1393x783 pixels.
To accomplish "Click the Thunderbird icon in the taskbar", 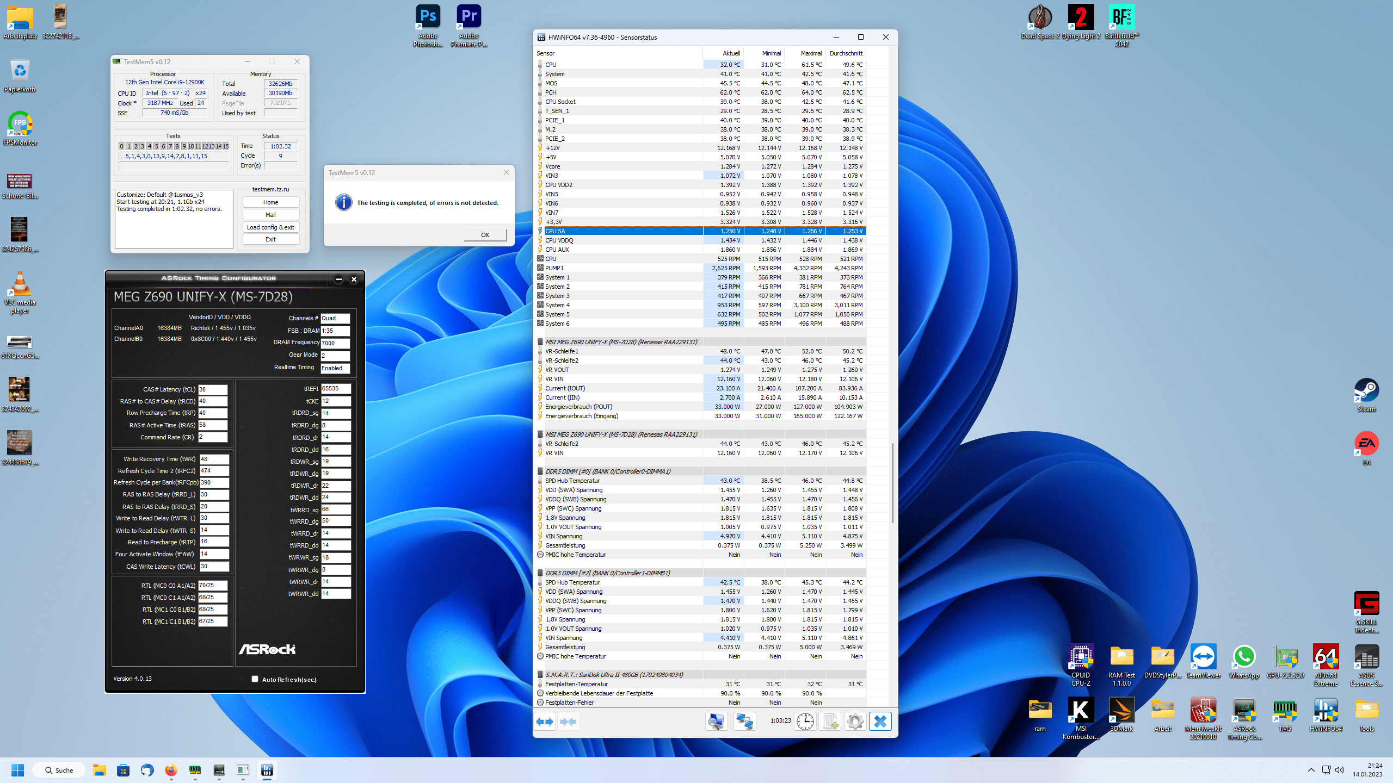I will (147, 770).
